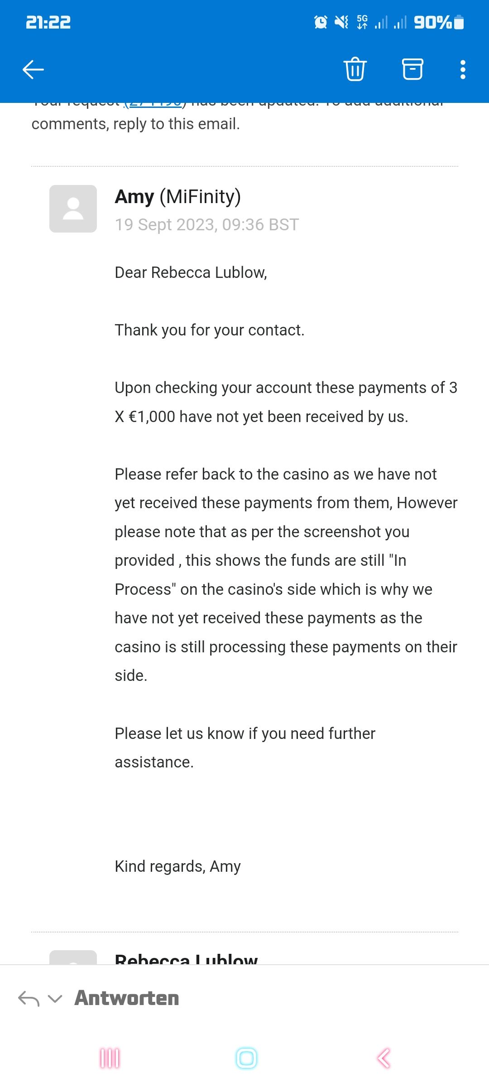Tap the 21:22 clock in status bar
Screen dimensions: 489x1088
48,22
